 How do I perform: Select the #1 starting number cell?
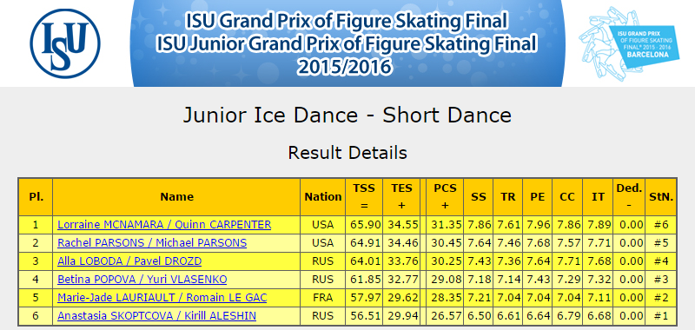[x=661, y=316]
